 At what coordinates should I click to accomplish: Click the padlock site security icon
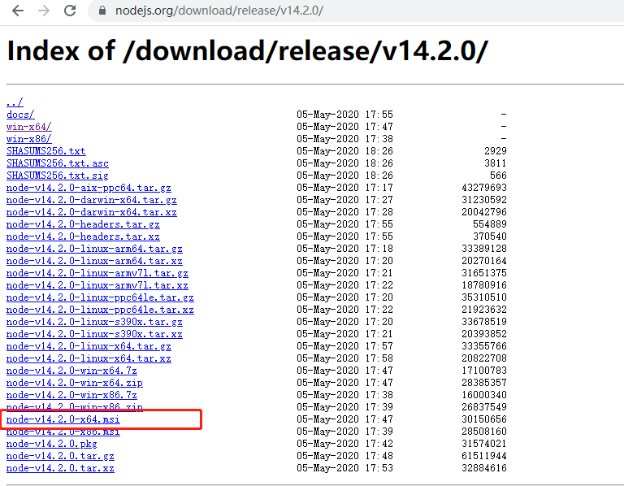tap(102, 11)
